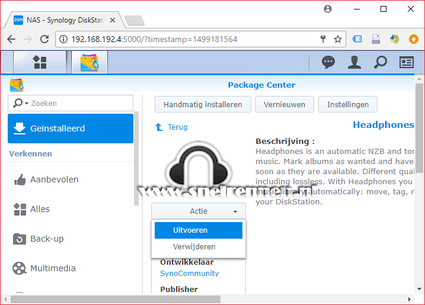Expand the search filter dropdown arrow

[27, 104]
